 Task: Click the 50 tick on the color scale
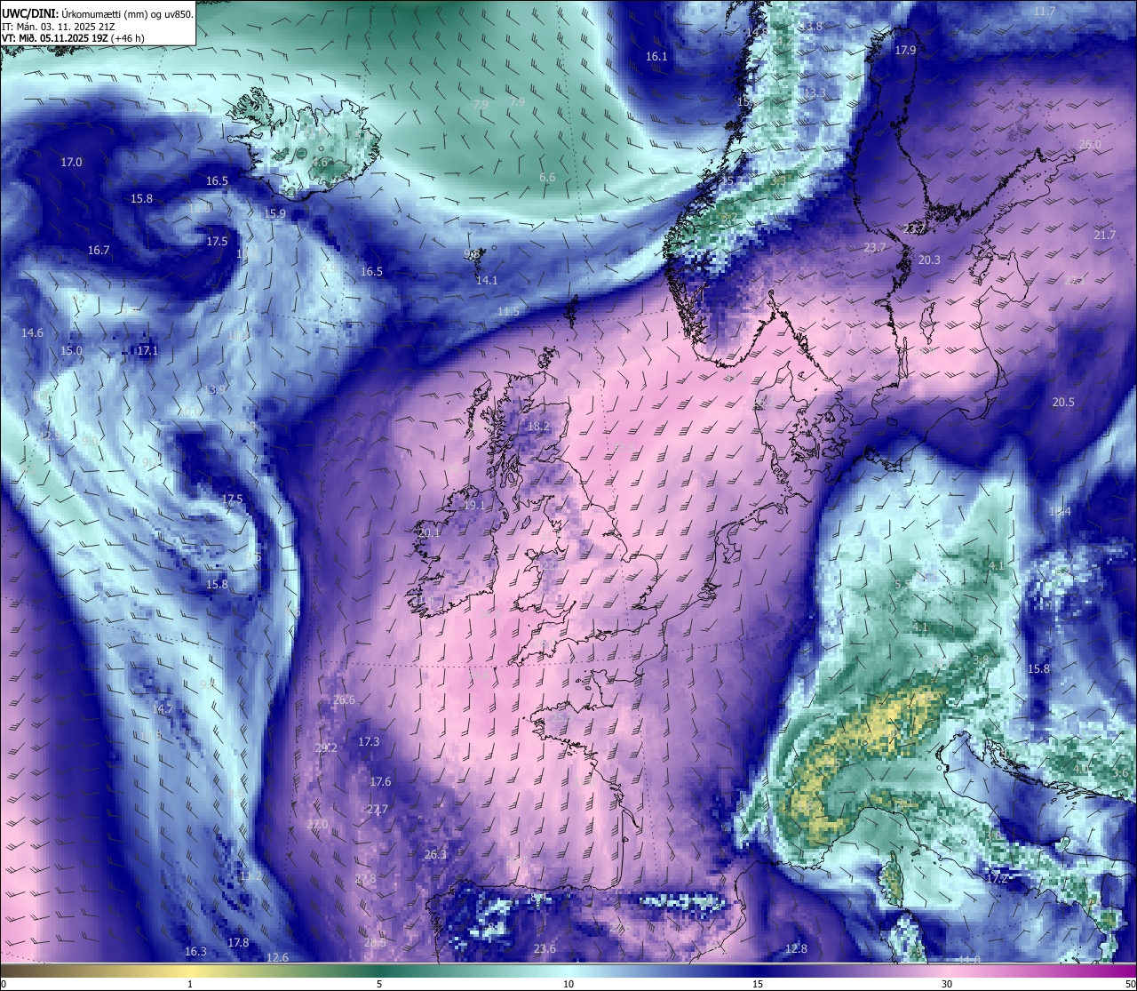[1130, 984]
